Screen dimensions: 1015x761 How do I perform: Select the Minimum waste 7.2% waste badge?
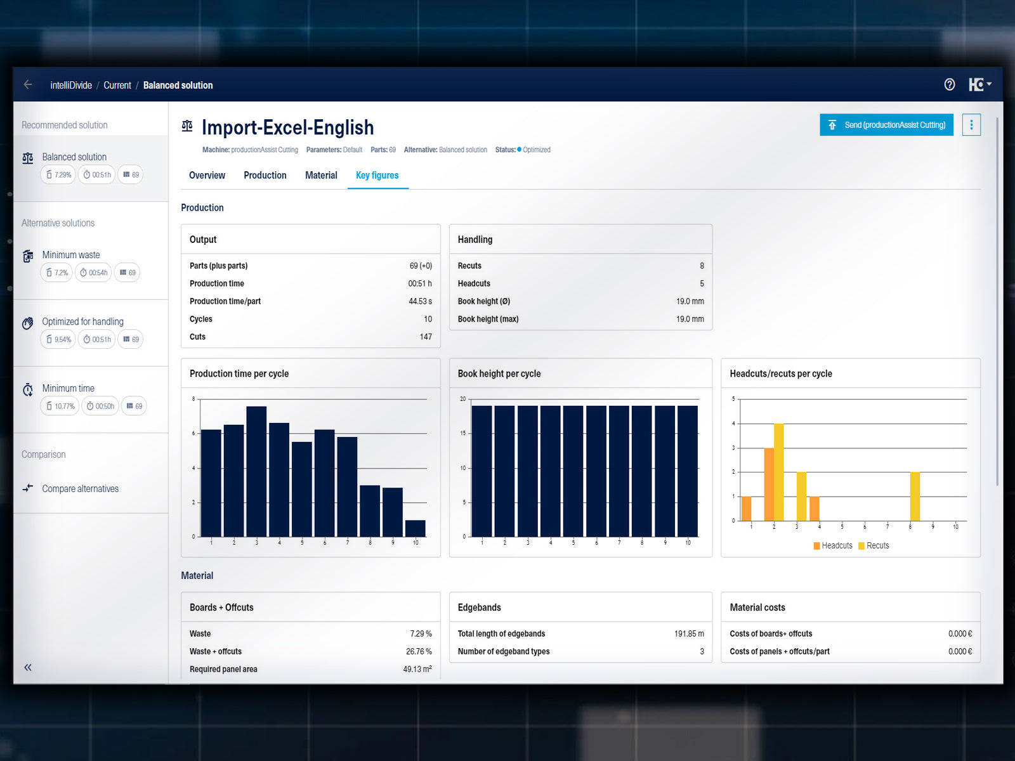pyautogui.click(x=57, y=273)
